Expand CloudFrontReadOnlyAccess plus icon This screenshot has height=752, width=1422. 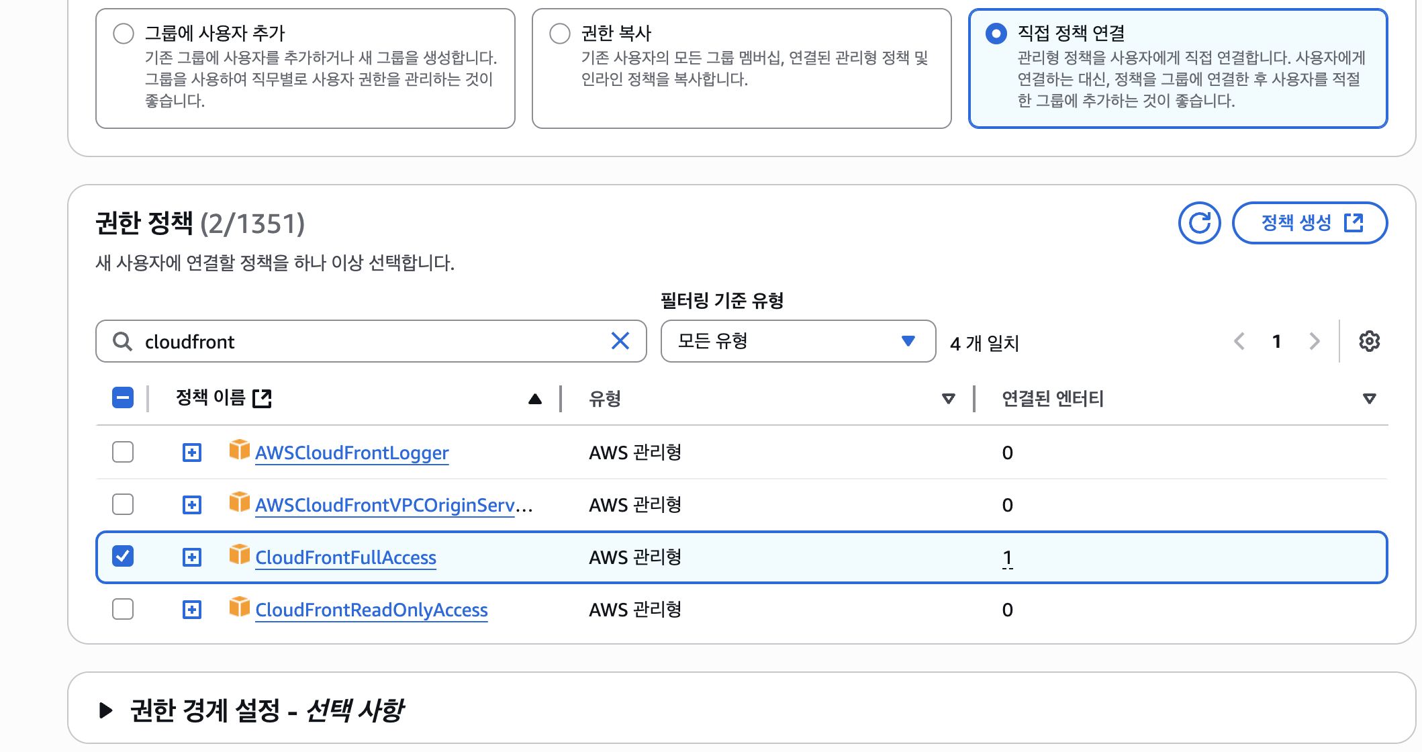[192, 610]
